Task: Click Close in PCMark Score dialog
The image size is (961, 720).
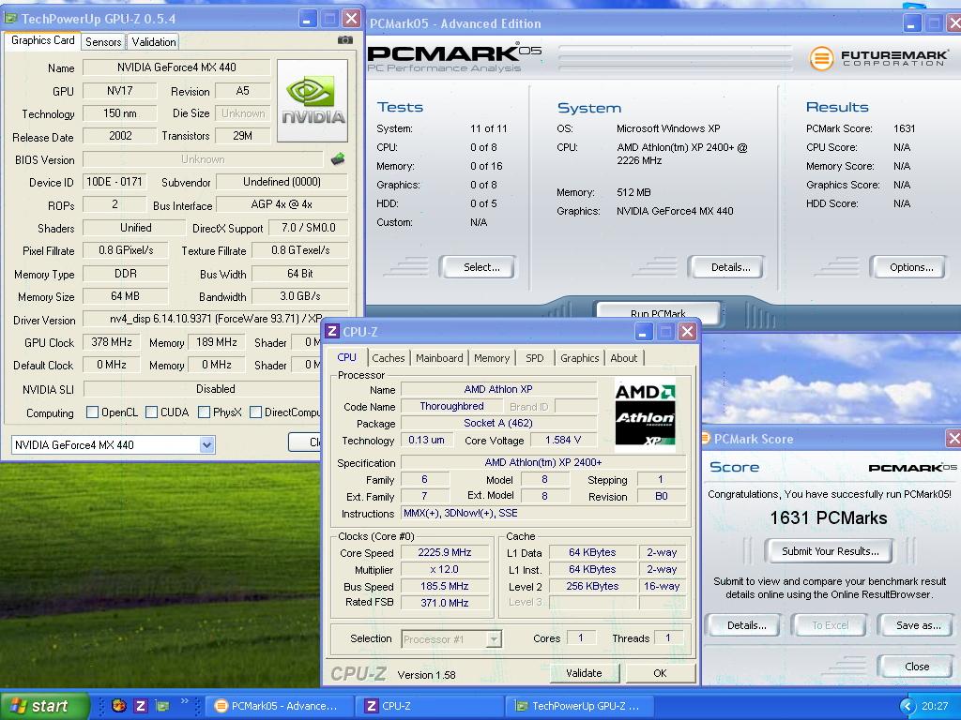Action: 915,667
